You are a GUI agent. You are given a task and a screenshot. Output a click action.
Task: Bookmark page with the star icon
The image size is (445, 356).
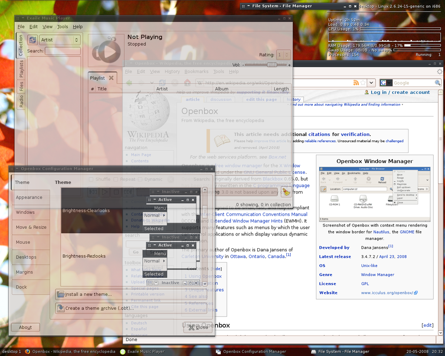click(363, 83)
